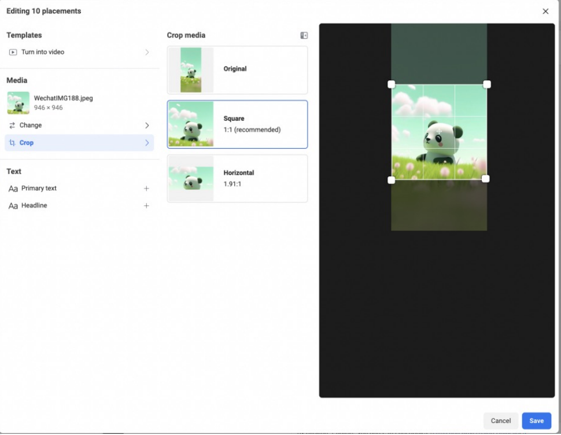Click the bottom-left crop handle
The width and height of the screenshot is (561, 435).
click(392, 180)
